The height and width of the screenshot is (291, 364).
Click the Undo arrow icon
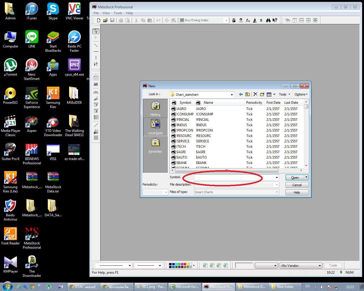tap(158, 20)
